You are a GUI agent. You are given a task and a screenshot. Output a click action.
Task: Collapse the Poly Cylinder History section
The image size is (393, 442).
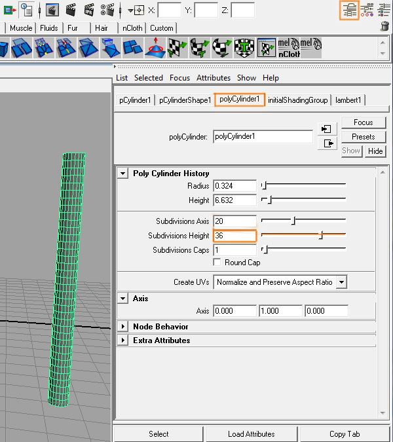pos(122,174)
